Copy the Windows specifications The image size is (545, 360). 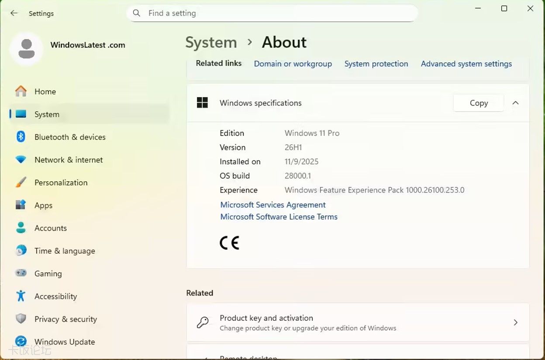(x=478, y=103)
